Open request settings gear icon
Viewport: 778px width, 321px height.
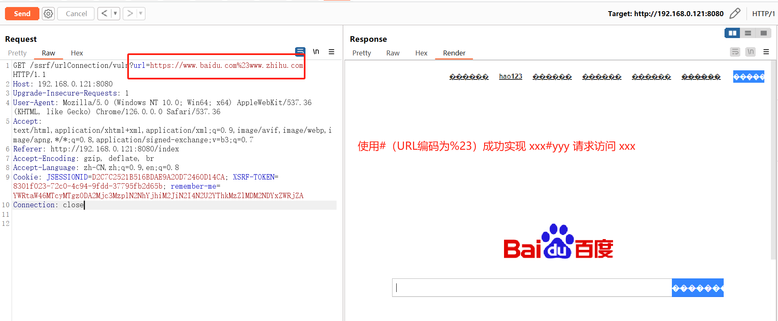coord(48,14)
